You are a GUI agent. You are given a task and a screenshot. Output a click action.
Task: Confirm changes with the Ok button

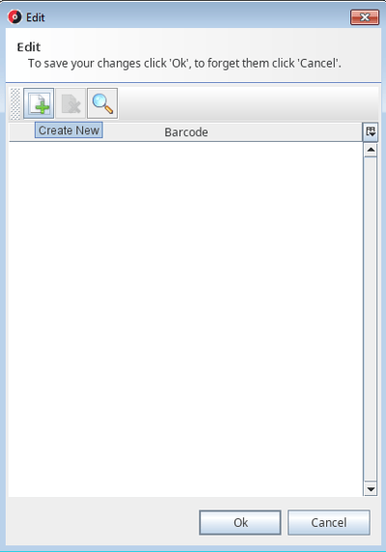[240, 522]
